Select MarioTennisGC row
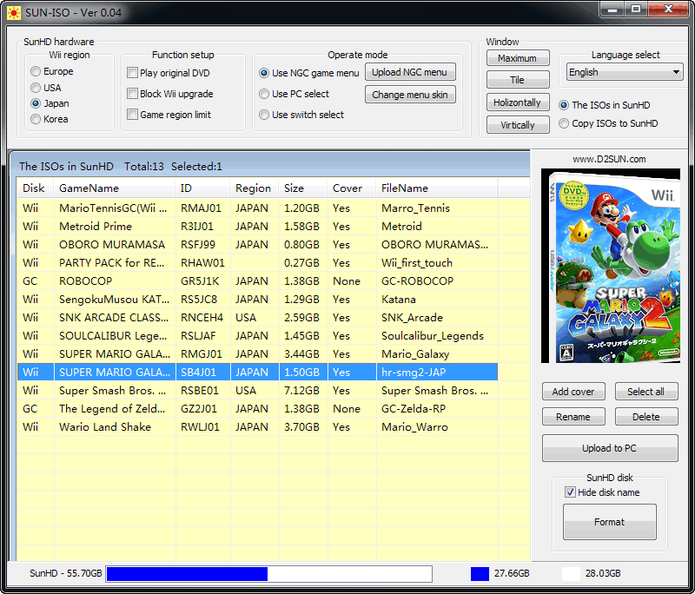Image resolution: width=695 pixels, height=594 pixels. pos(257,208)
